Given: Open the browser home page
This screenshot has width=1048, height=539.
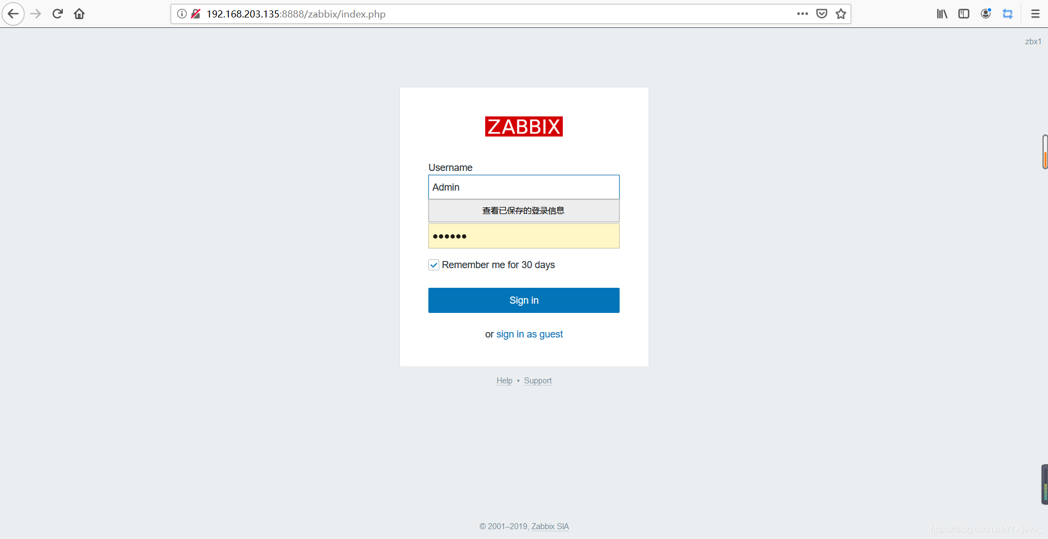Looking at the screenshot, I should (79, 14).
